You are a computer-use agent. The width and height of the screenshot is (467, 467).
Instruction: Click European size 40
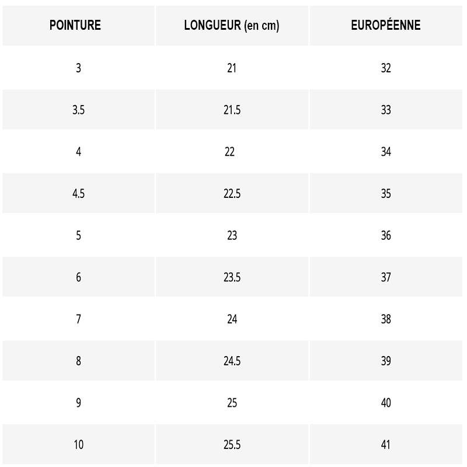pyautogui.click(x=386, y=403)
